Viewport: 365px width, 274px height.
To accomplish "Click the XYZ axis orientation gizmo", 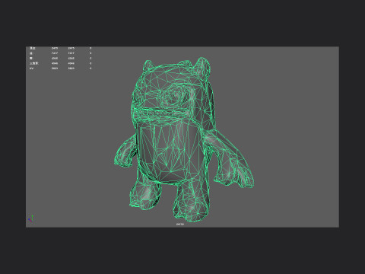I will [x=31, y=218].
